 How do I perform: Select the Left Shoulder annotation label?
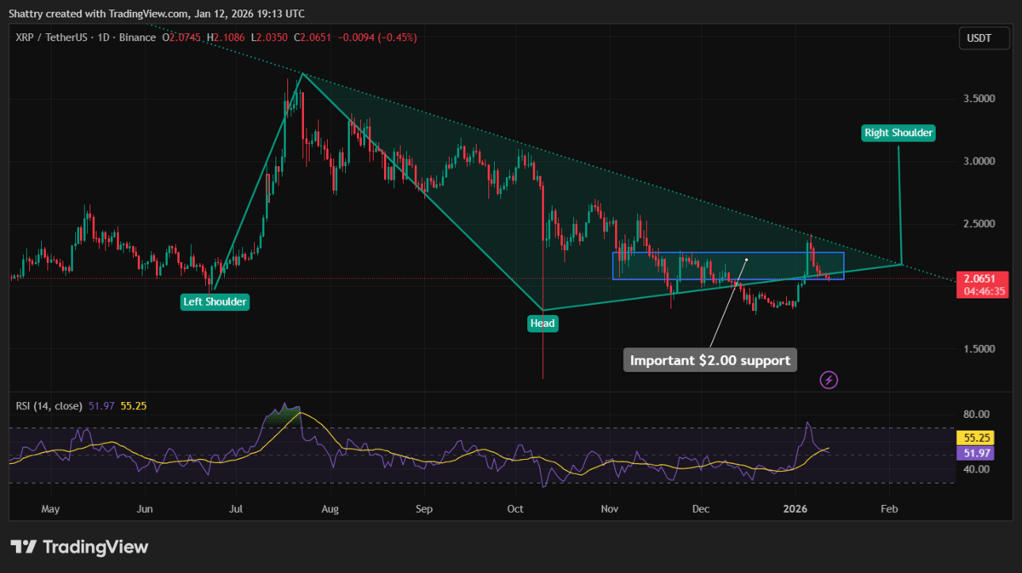(214, 301)
